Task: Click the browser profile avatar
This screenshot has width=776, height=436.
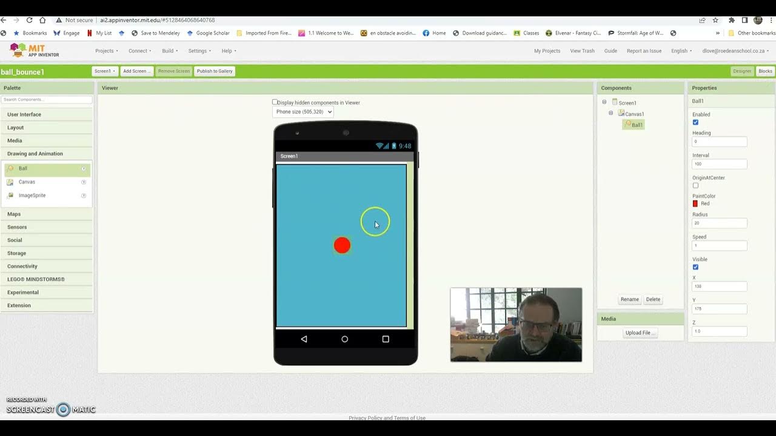Action: (x=758, y=20)
